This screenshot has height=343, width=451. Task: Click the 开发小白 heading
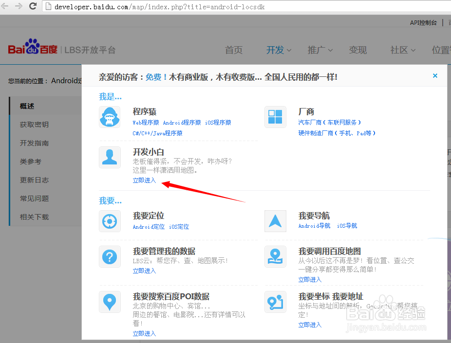coord(149,152)
